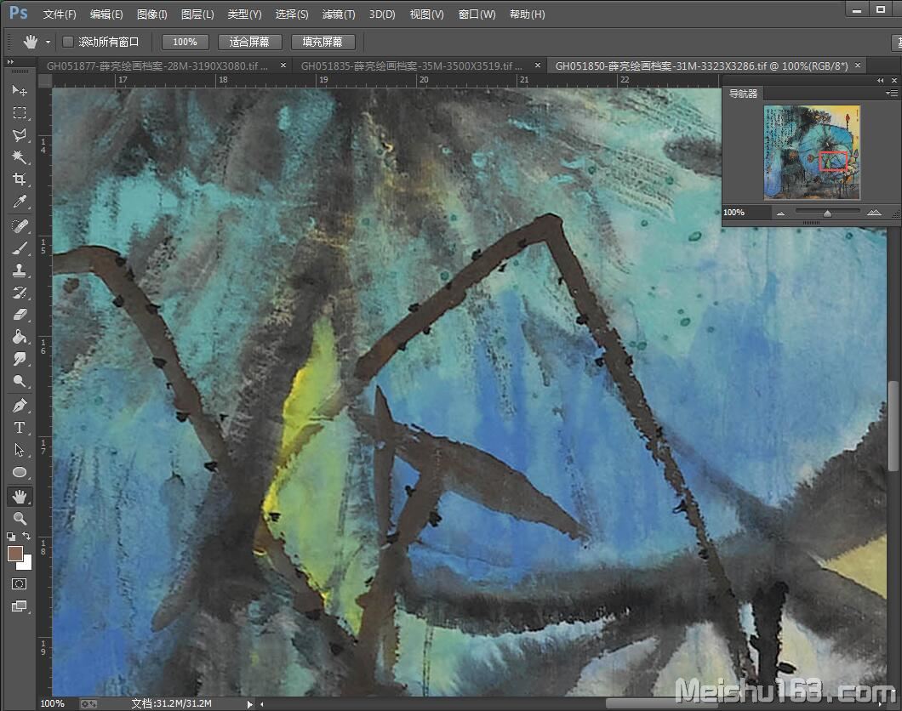Select the Magic Wand tool

pos(20,157)
